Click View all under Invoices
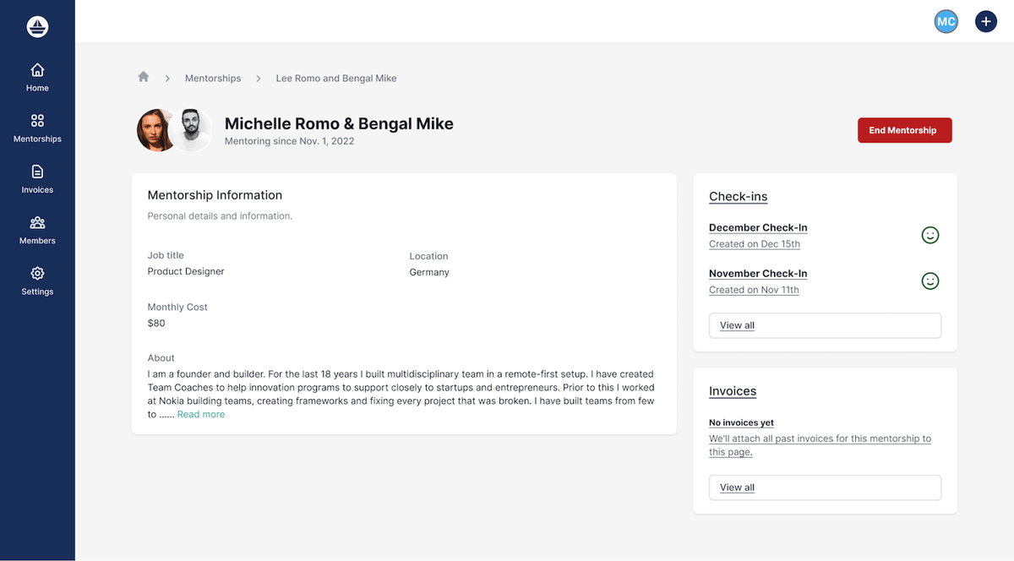Image resolution: width=1014 pixels, height=561 pixels. point(824,487)
